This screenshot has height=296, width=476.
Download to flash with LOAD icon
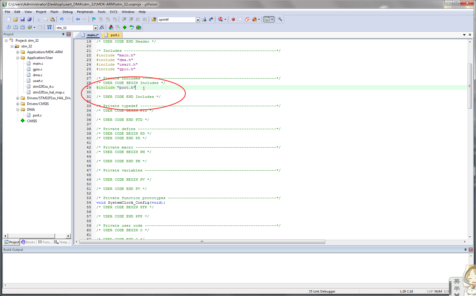coord(49,27)
